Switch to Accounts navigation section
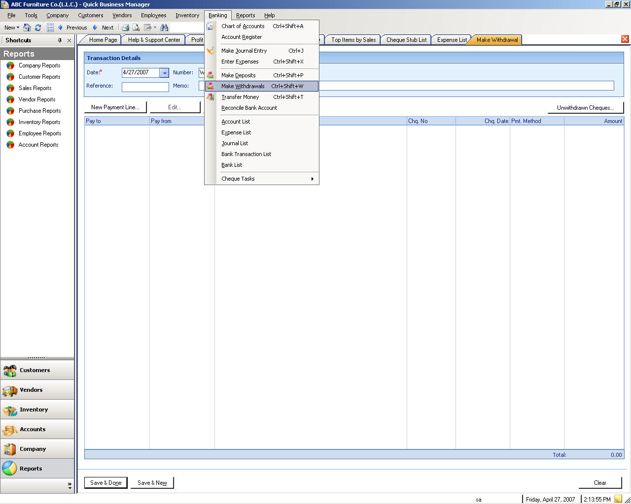This screenshot has width=631, height=504. (37, 429)
